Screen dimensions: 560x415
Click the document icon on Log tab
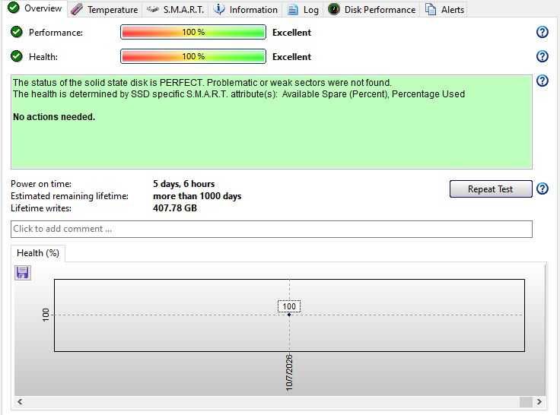point(293,10)
